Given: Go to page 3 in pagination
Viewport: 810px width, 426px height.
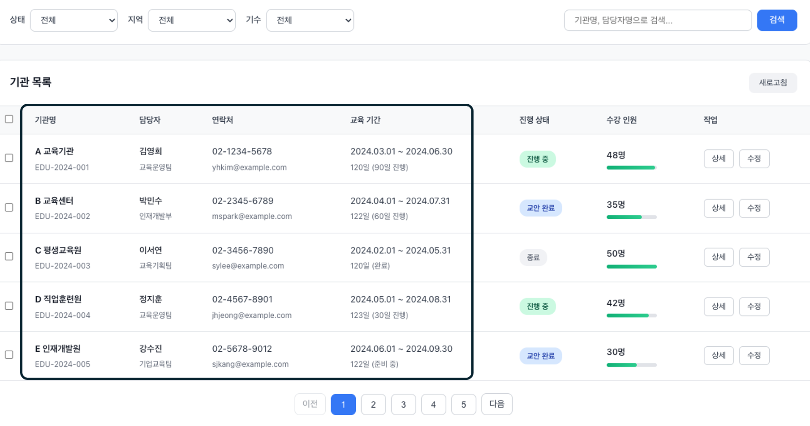Looking at the screenshot, I should 403,404.
